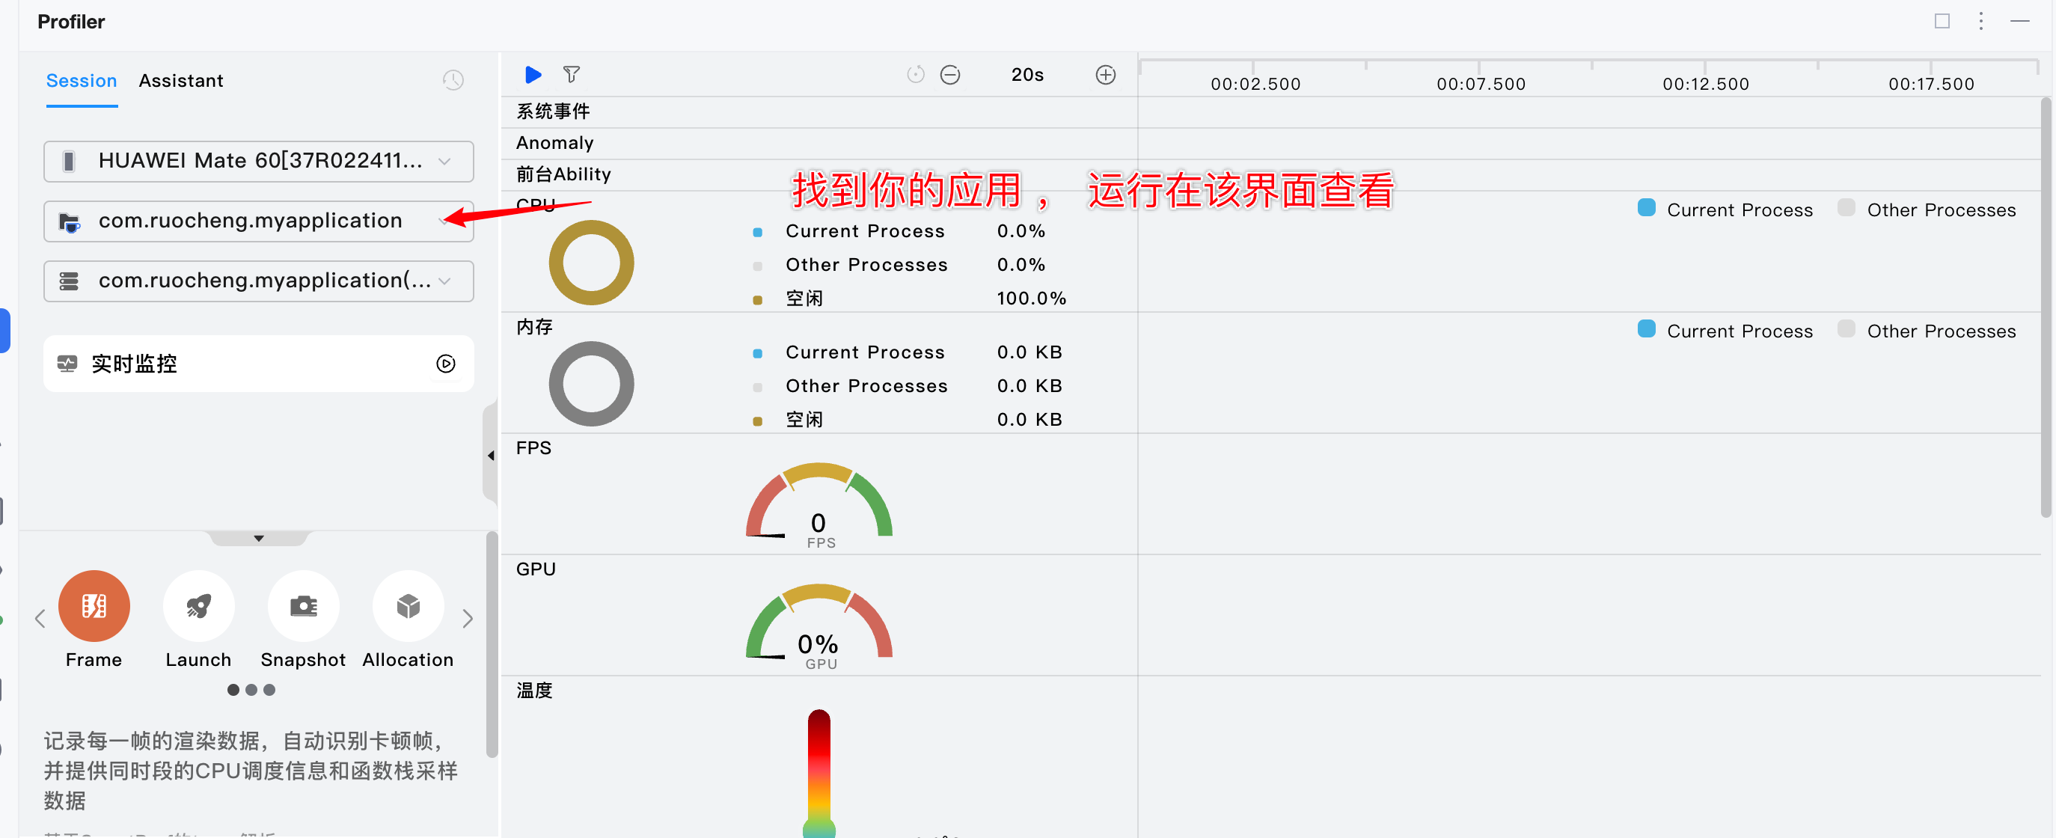This screenshot has width=2056, height=838.
Task: Select the third template page dot
Action: coord(270,690)
